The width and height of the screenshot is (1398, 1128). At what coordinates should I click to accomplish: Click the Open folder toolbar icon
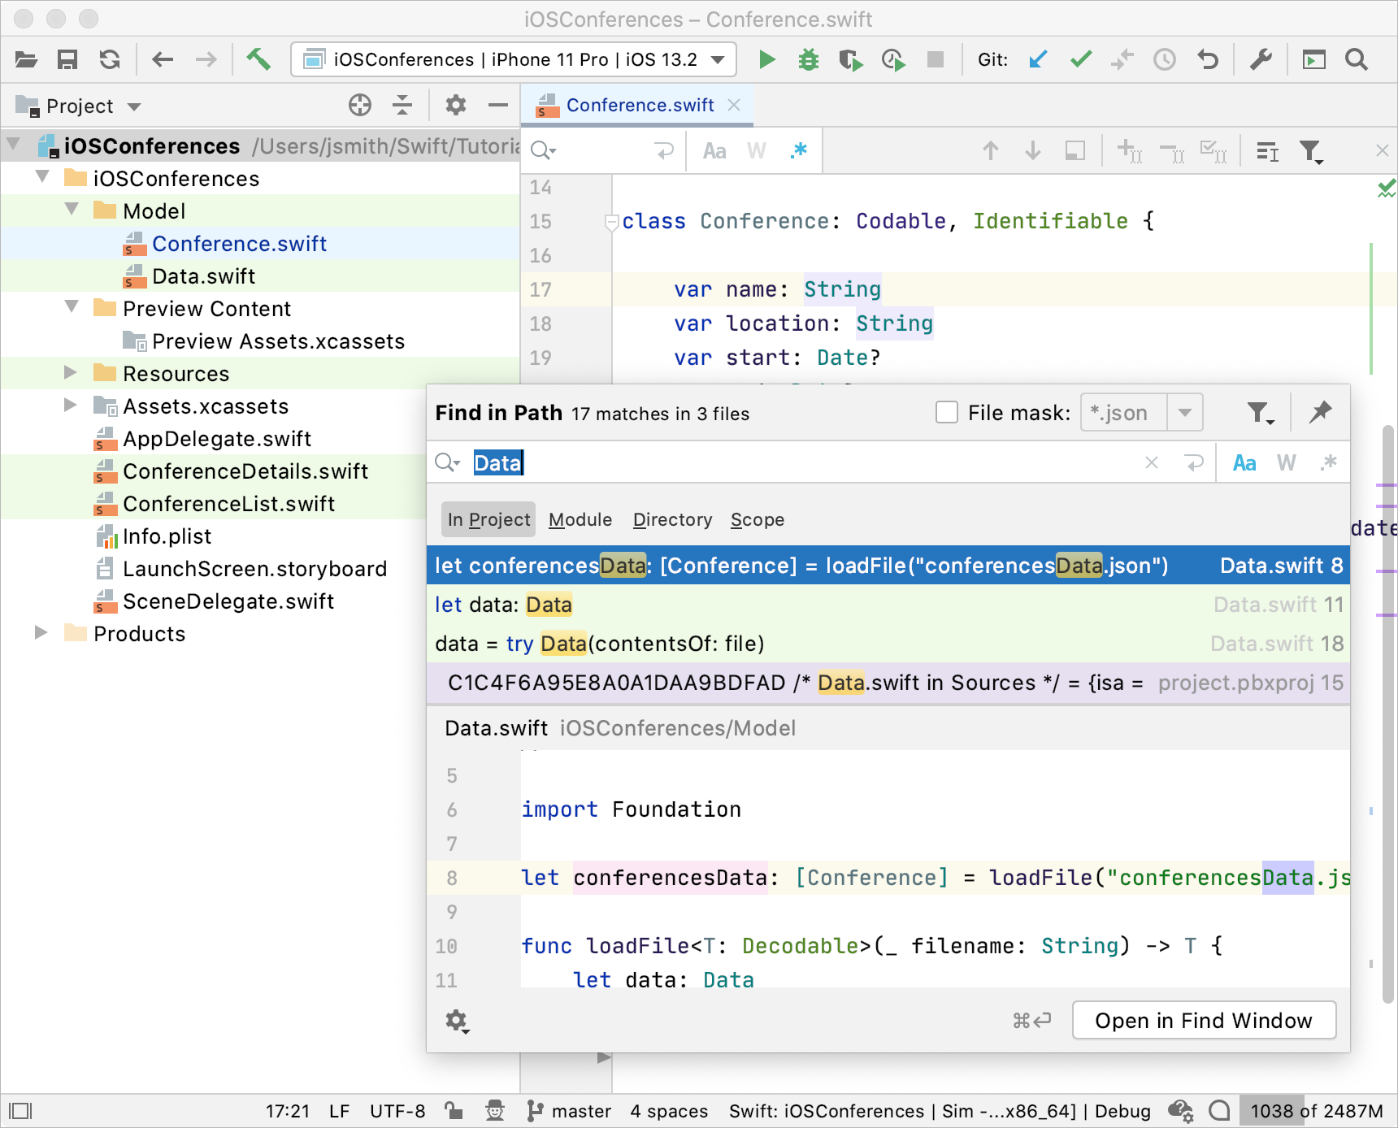(x=26, y=59)
